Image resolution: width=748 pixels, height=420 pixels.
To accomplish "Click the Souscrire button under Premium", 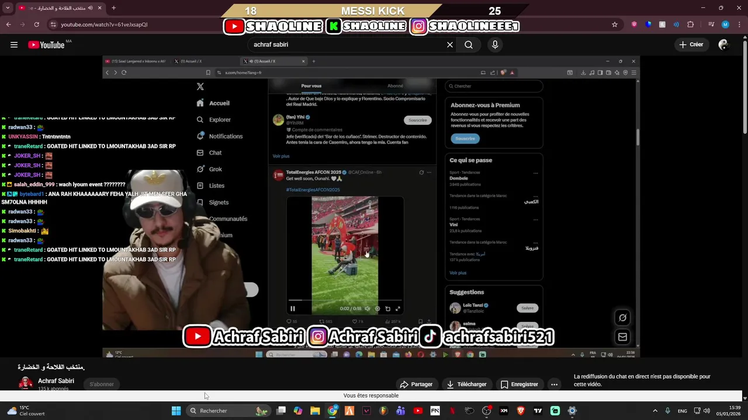I will coord(465,138).
